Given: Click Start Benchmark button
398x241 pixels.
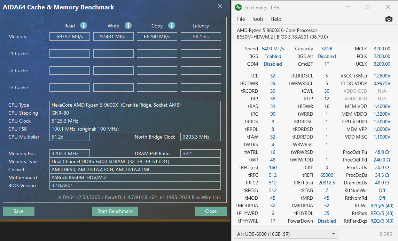Looking at the screenshot, I should pos(115,211).
